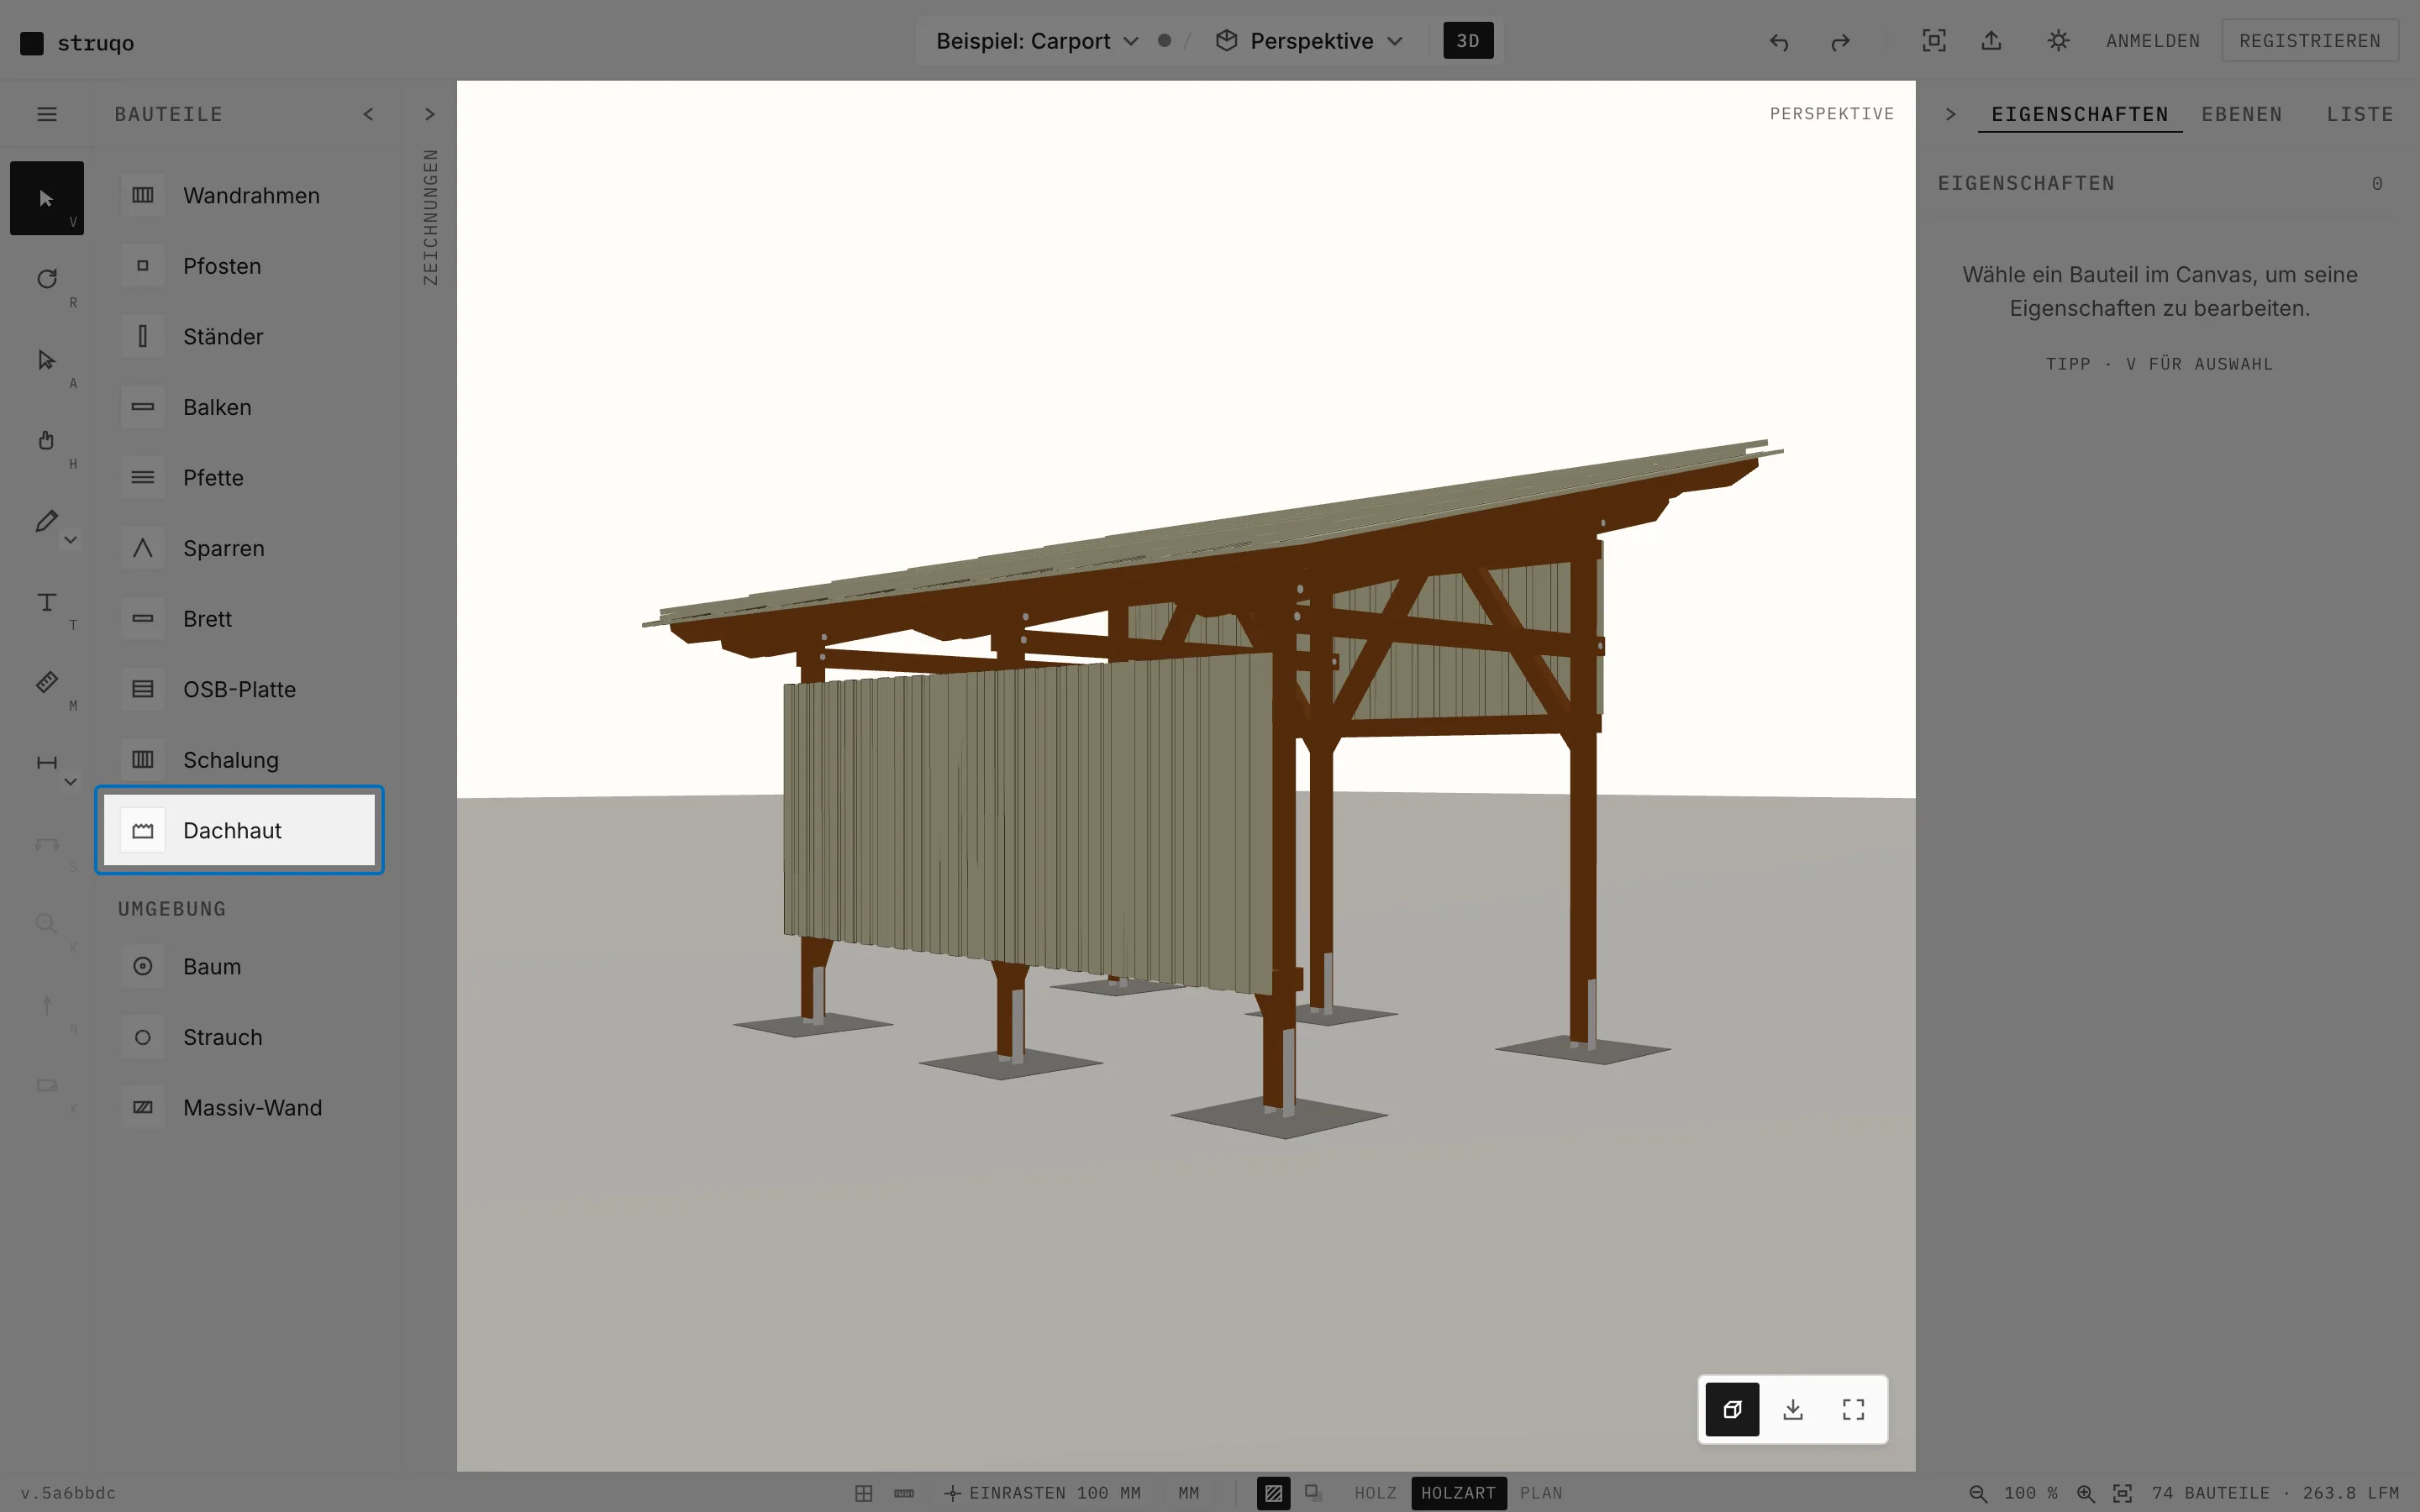Select the measure ruler tool (M)

[x=46, y=682]
